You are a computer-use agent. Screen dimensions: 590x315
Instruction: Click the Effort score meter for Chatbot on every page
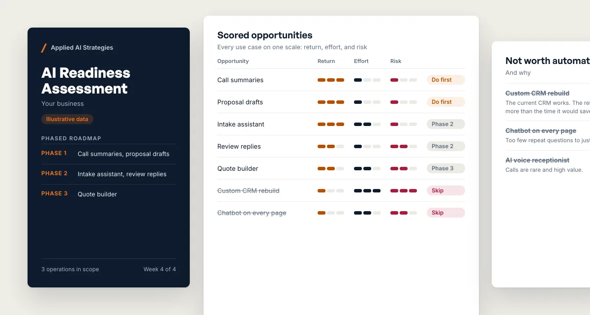point(367,213)
